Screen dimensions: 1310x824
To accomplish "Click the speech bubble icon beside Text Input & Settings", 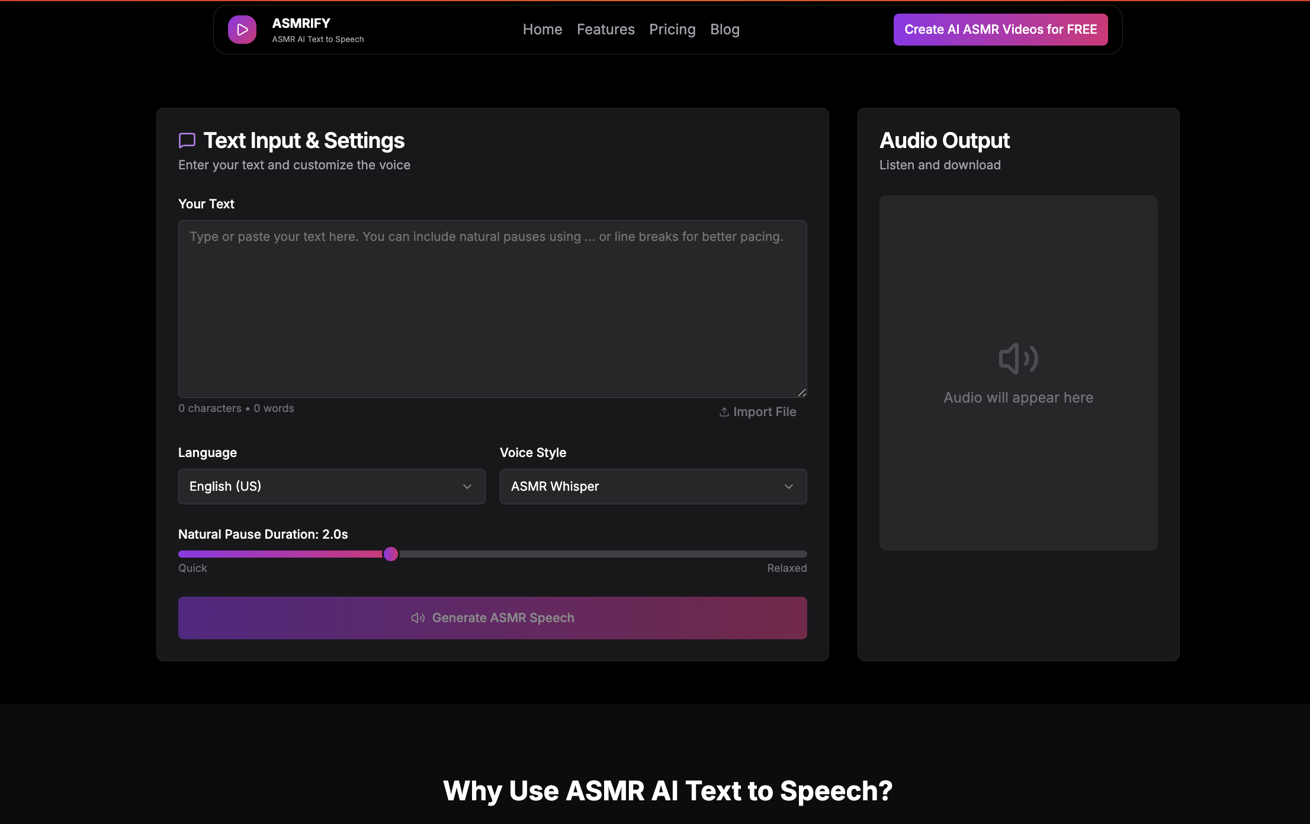I will [187, 140].
